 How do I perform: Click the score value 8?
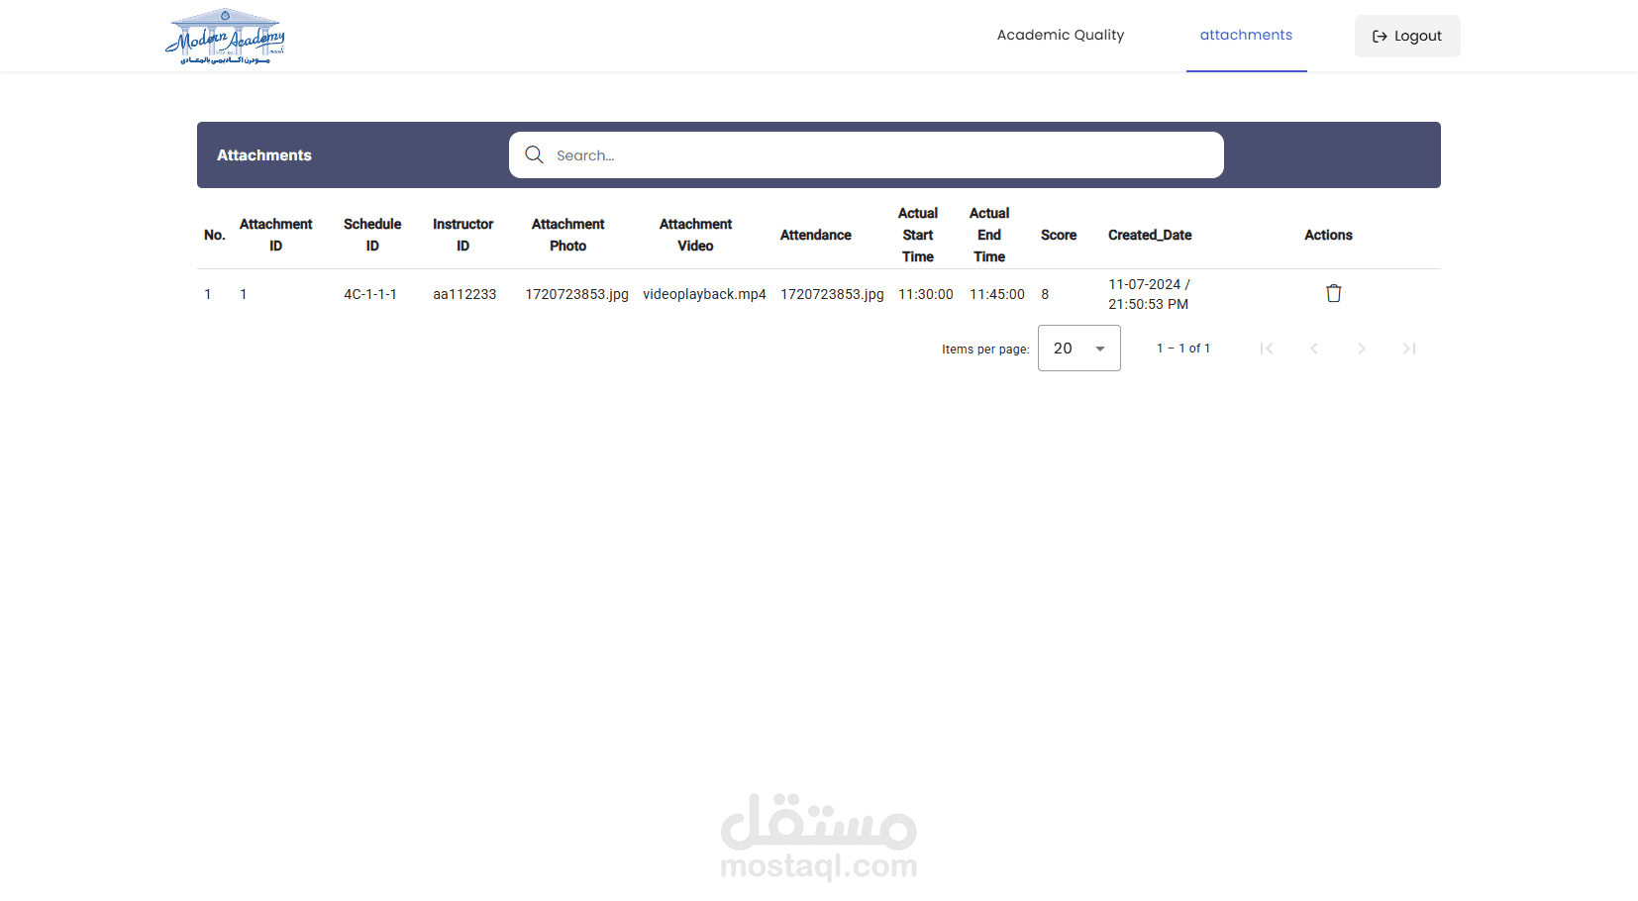[1045, 294]
